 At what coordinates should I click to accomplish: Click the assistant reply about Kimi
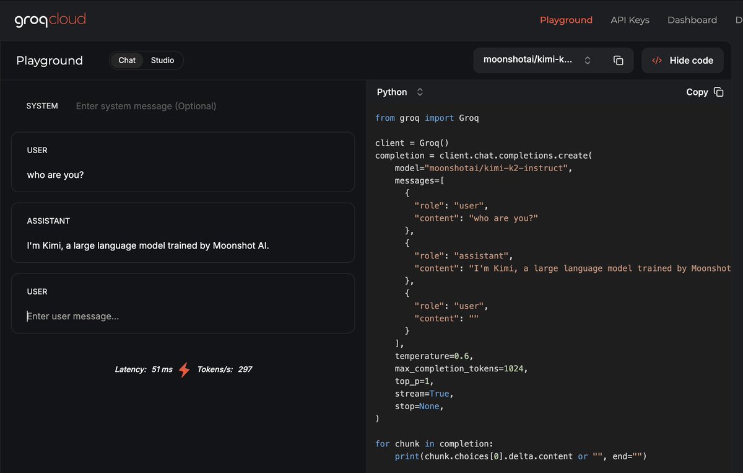pyautogui.click(x=148, y=245)
